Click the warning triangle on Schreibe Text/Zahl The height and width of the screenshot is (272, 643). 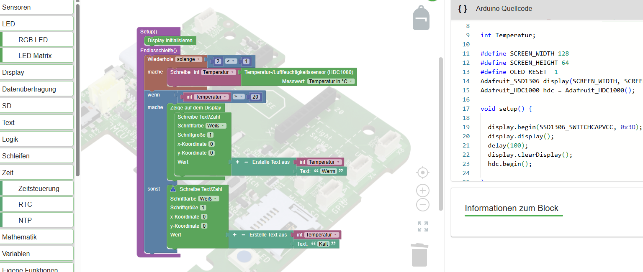tap(173, 189)
